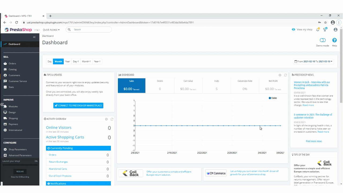The image size is (343, 193).
Task: Refresh the Activity Overview panel
Action: tap(112, 119)
